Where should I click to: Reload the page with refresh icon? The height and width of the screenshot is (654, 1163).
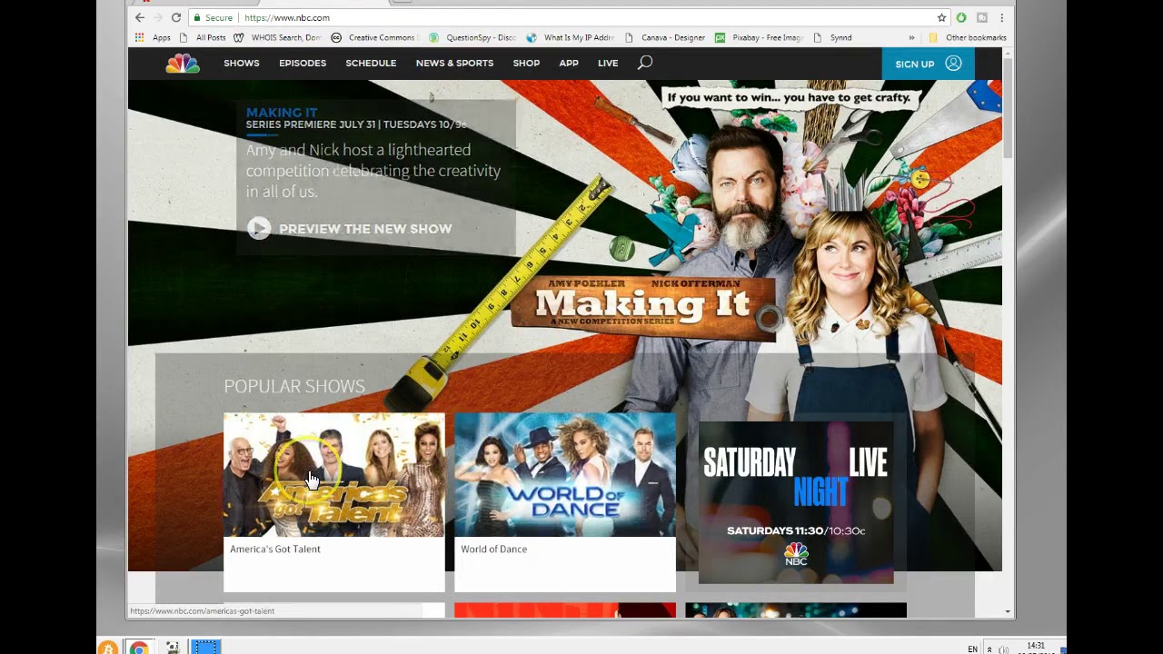(176, 17)
